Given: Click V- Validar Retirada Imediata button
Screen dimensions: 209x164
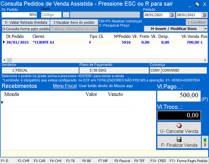Looking at the screenshot, I should coord(26,22).
